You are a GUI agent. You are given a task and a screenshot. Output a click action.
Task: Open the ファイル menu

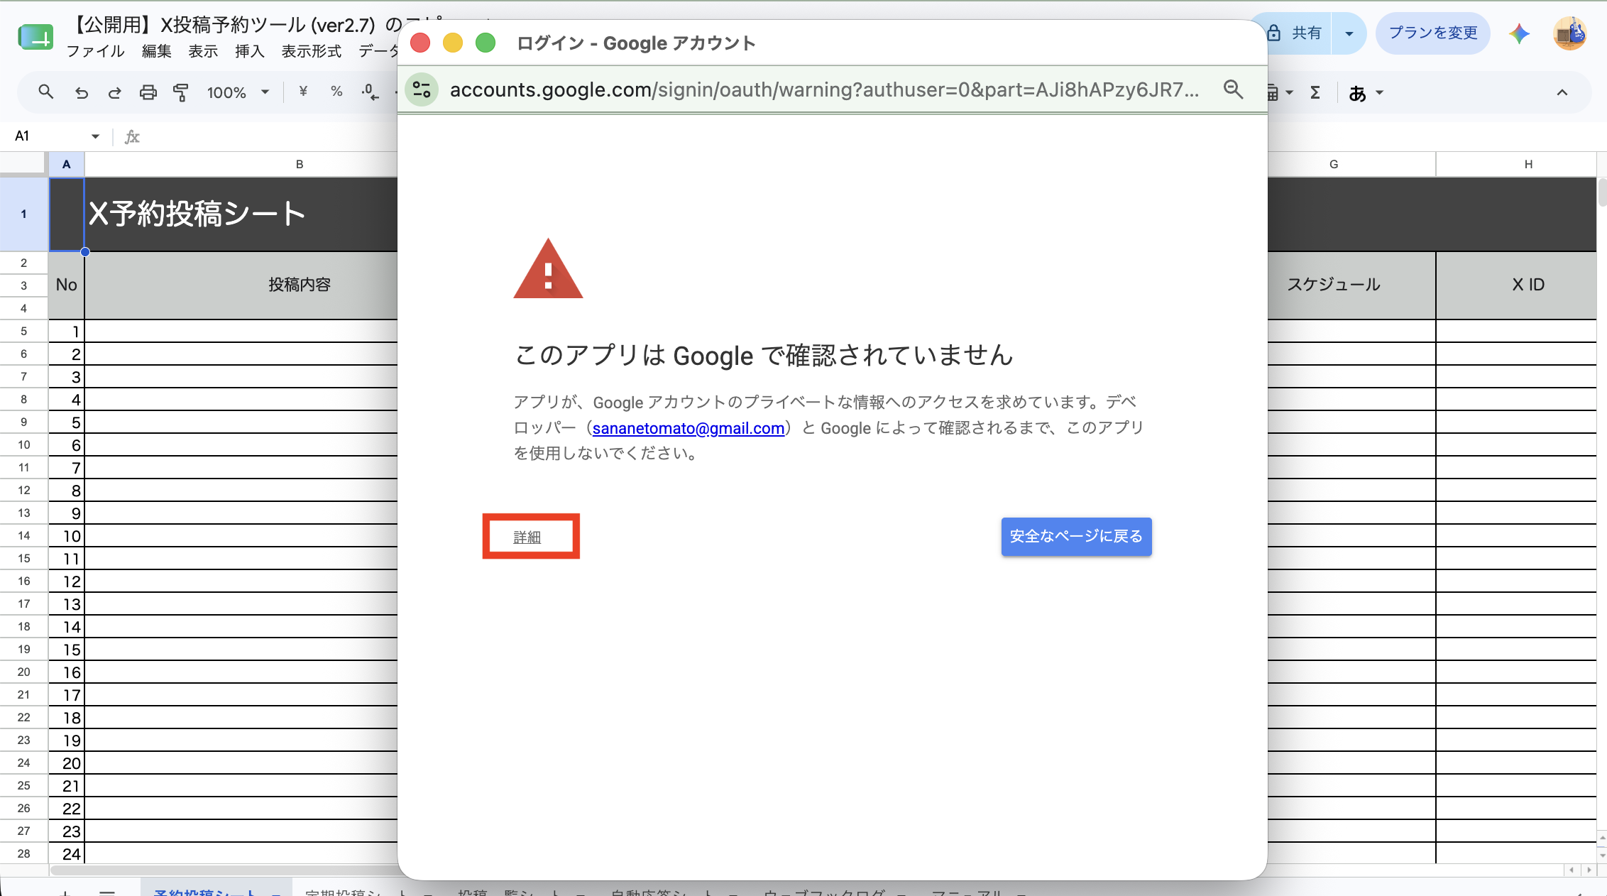pos(95,51)
